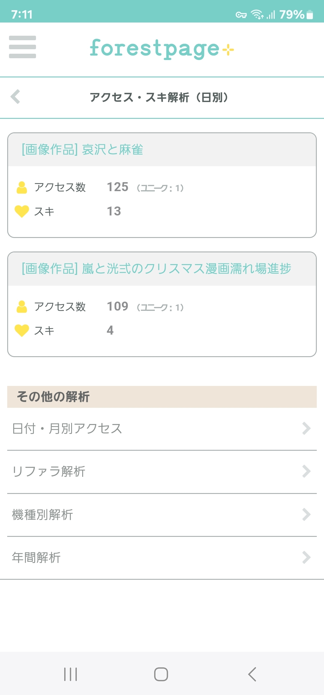Tap the battery percentage in status bar
The width and height of the screenshot is (324, 695).
pyautogui.click(x=292, y=14)
